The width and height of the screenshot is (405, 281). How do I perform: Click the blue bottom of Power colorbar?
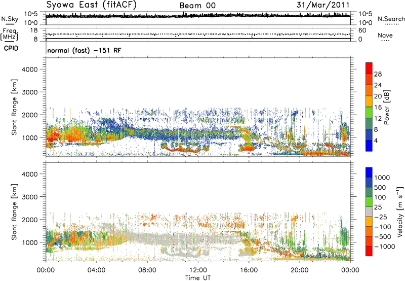(369, 146)
